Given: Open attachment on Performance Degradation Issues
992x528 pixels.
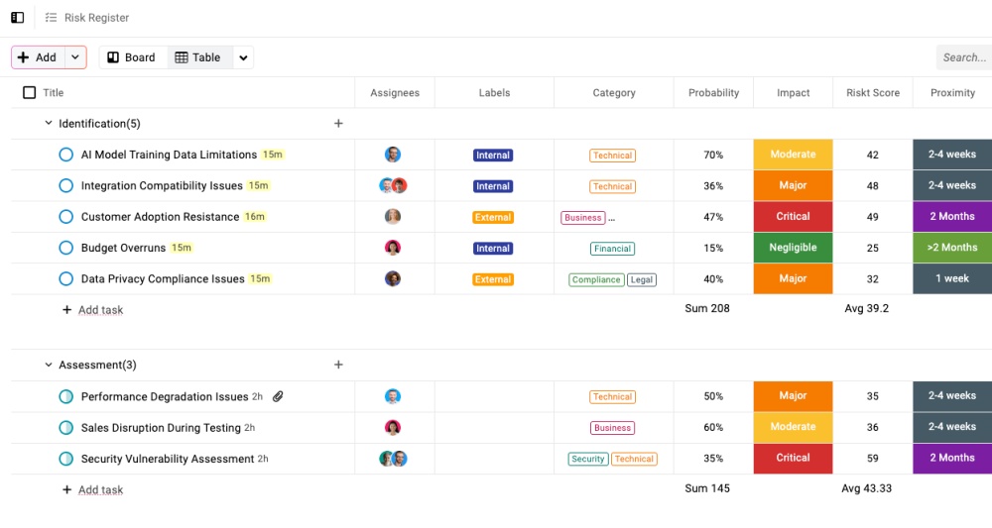Looking at the screenshot, I should 279,396.
